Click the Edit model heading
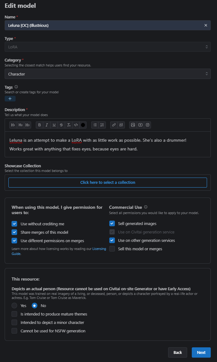Viewport: 217px width, 362px height. pos(20,6)
